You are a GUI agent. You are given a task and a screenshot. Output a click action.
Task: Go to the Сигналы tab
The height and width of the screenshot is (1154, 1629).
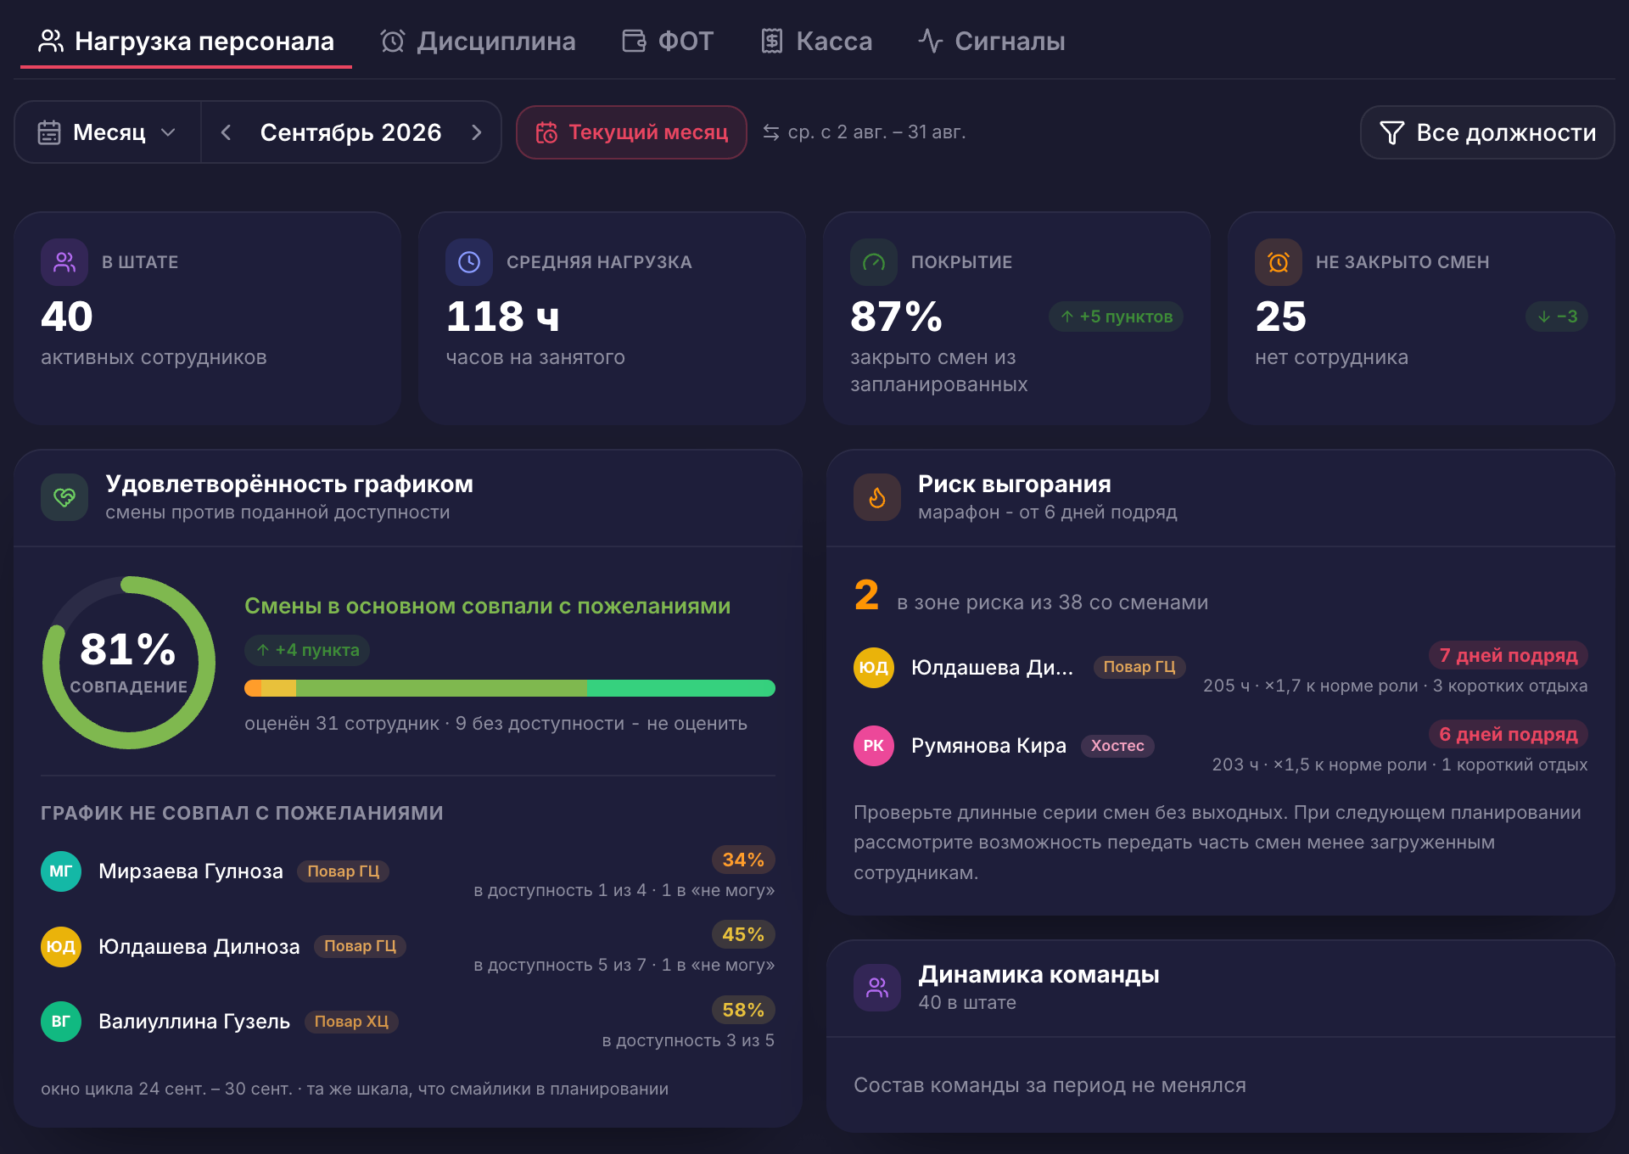coord(992,41)
